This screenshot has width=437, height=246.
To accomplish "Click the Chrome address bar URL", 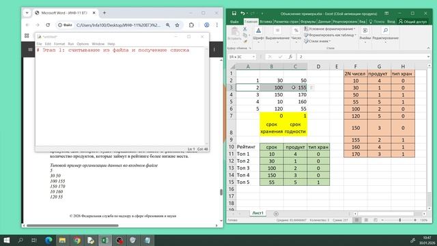I will coord(118,25).
